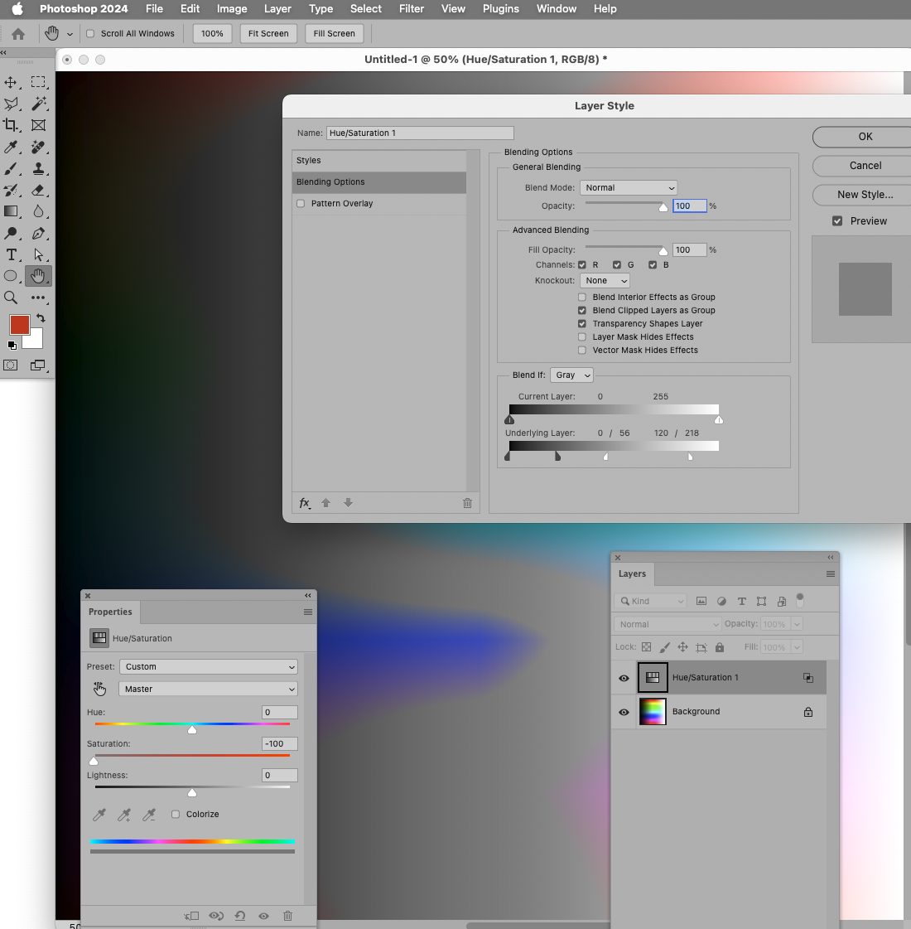This screenshot has width=911, height=929.
Task: Select the Eraser tool
Action: pyautogui.click(x=38, y=190)
